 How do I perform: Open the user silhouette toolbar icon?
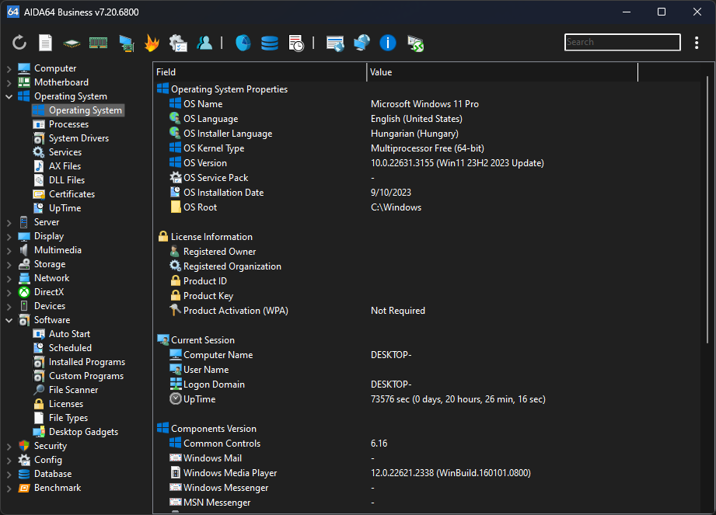204,43
